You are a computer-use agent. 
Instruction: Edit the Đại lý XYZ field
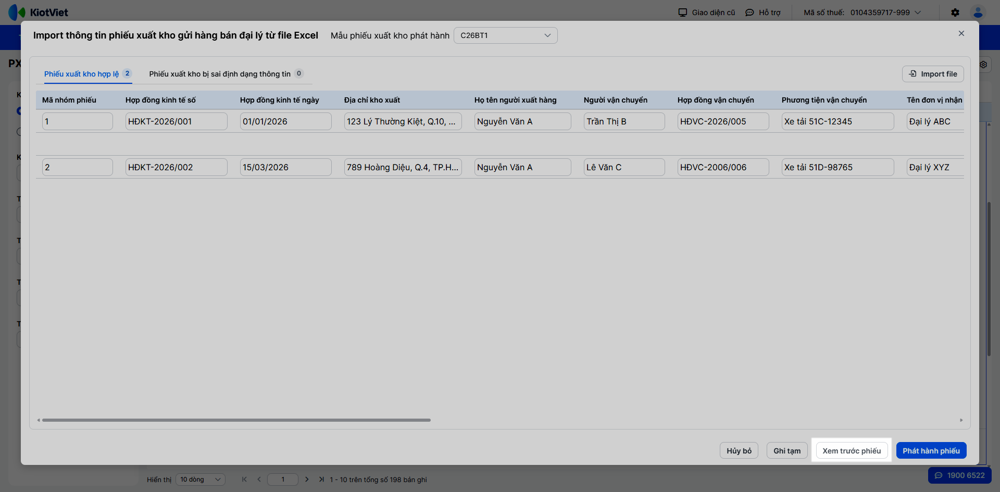(935, 167)
